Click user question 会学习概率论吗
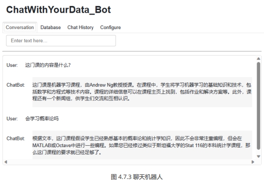 click(x=42, y=119)
